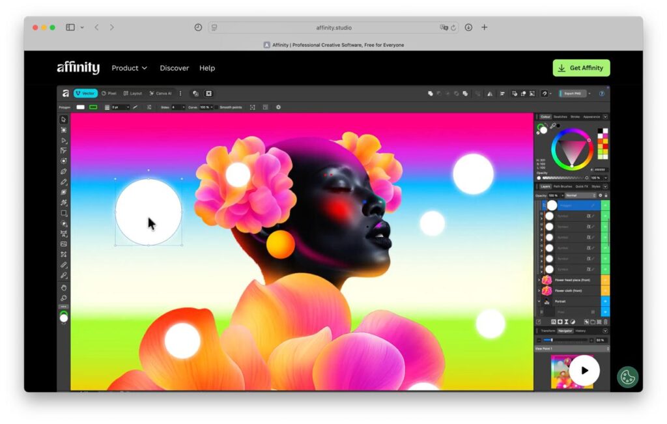Toggle visibility of the Flower cloth (Front) layer
Image resolution: width=667 pixels, height=424 pixels.
(x=604, y=290)
